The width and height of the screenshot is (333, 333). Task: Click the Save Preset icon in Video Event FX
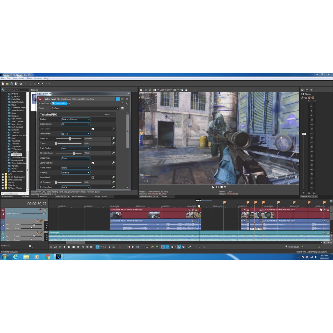[x=122, y=108]
